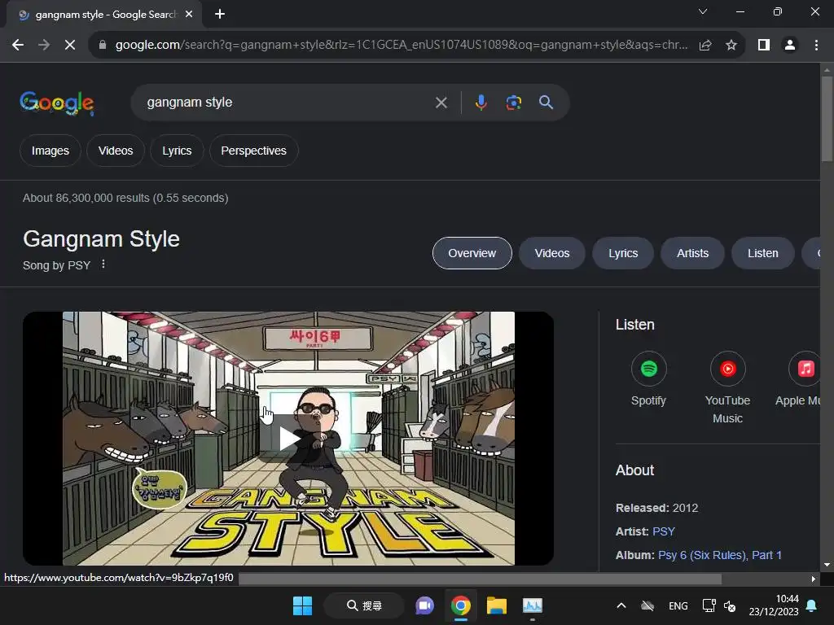The height and width of the screenshot is (625, 834).
Task: Switch ENG input language
Action: [x=678, y=605]
